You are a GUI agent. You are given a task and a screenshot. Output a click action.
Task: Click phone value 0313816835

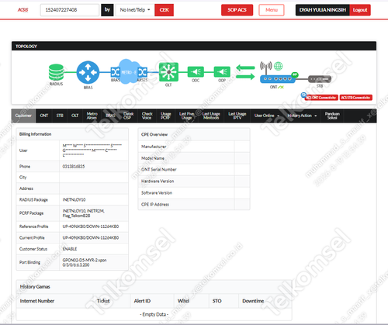[74, 167]
